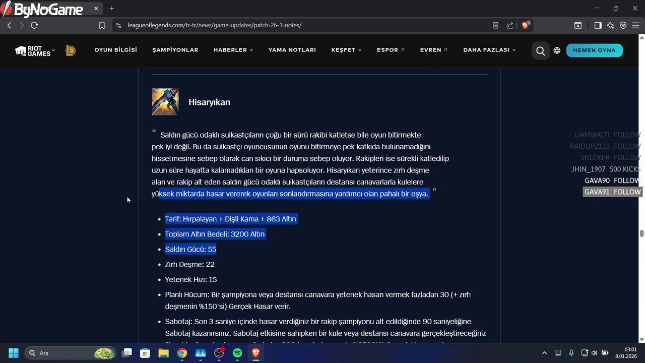Open the EVREN external link
Image resolution: width=645 pixels, height=363 pixels.
[x=434, y=50]
